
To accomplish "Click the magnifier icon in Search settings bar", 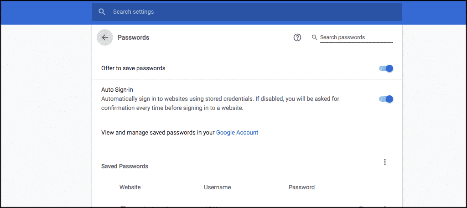I will click(x=102, y=12).
